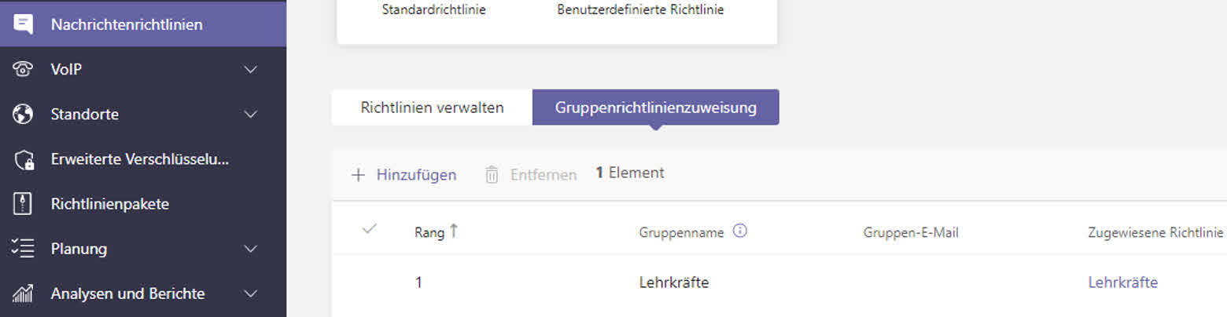Click the Erweiterte Verschlüsselung shield icon
The image size is (1227, 317).
pyautogui.click(x=24, y=159)
